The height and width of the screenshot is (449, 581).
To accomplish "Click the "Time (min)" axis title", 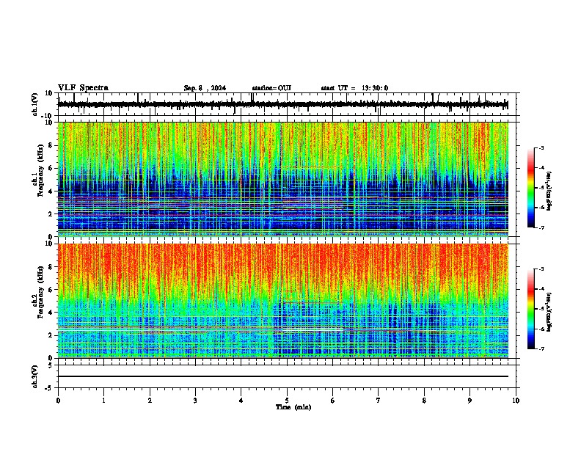I will tap(293, 407).
